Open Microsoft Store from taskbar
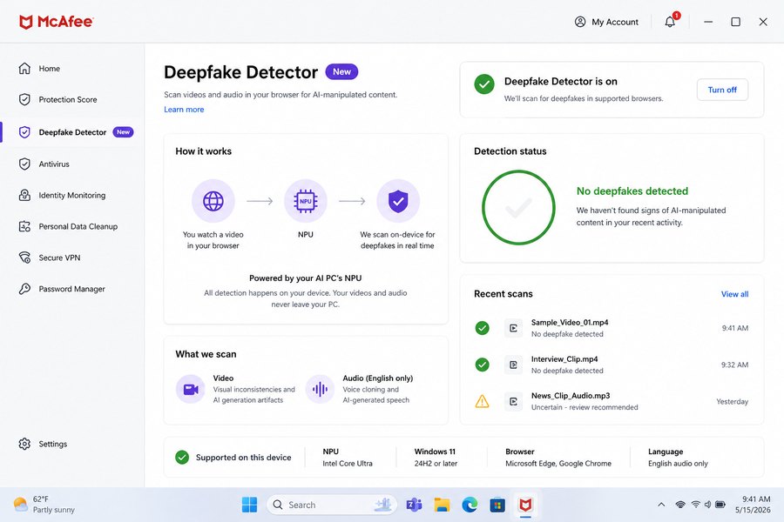Image resolution: width=784 pixels, height=522 pixels. pyautogui.click(x=497, y=505)
